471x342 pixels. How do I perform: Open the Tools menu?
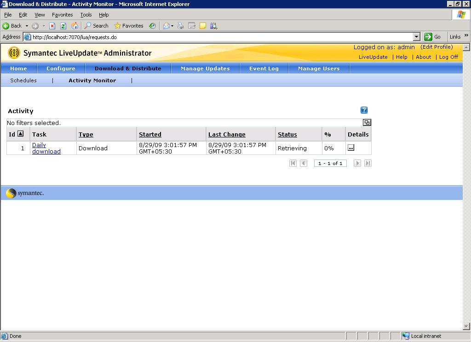point(86,15)
